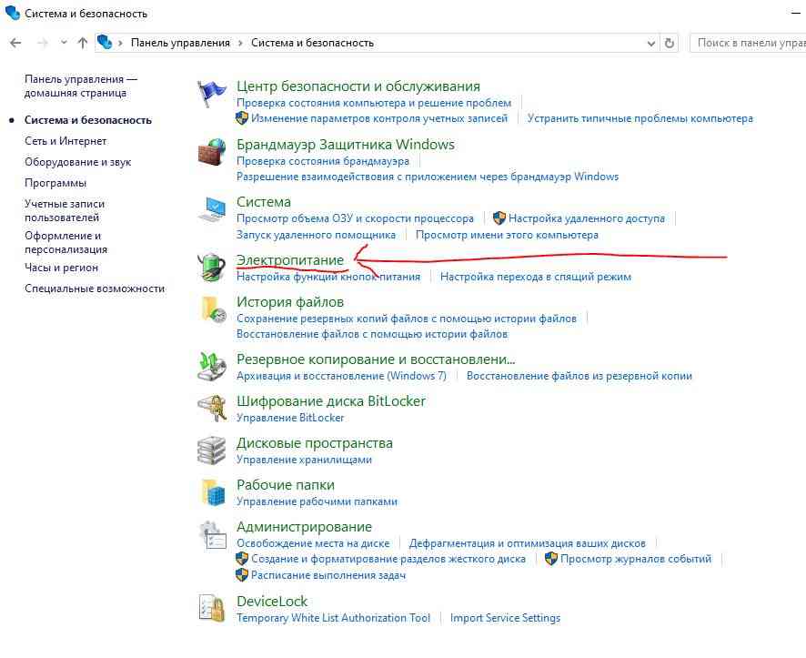Open История файлов heading link
The height and width of the screenshot is (658, 806).
click(290, 302)
